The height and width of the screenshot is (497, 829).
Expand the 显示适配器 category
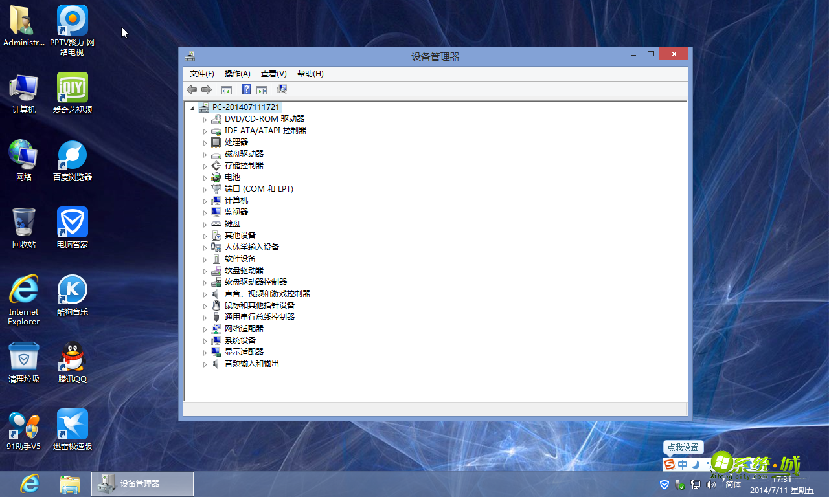point(205,351)
